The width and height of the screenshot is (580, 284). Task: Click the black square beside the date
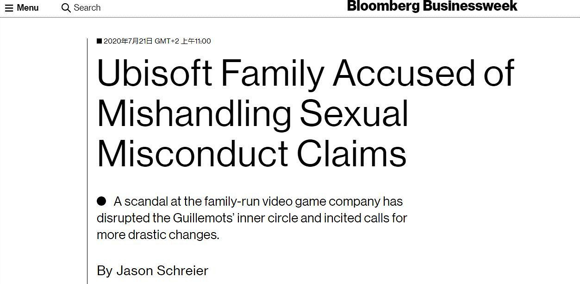tap(99, 41)
